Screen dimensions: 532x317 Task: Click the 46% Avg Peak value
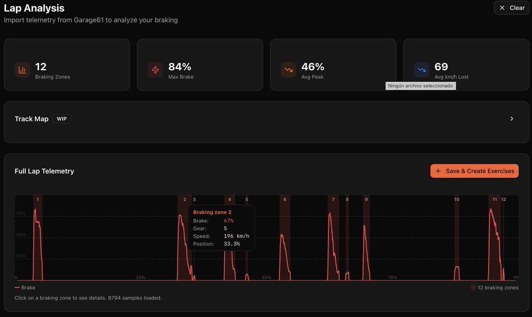313,67
